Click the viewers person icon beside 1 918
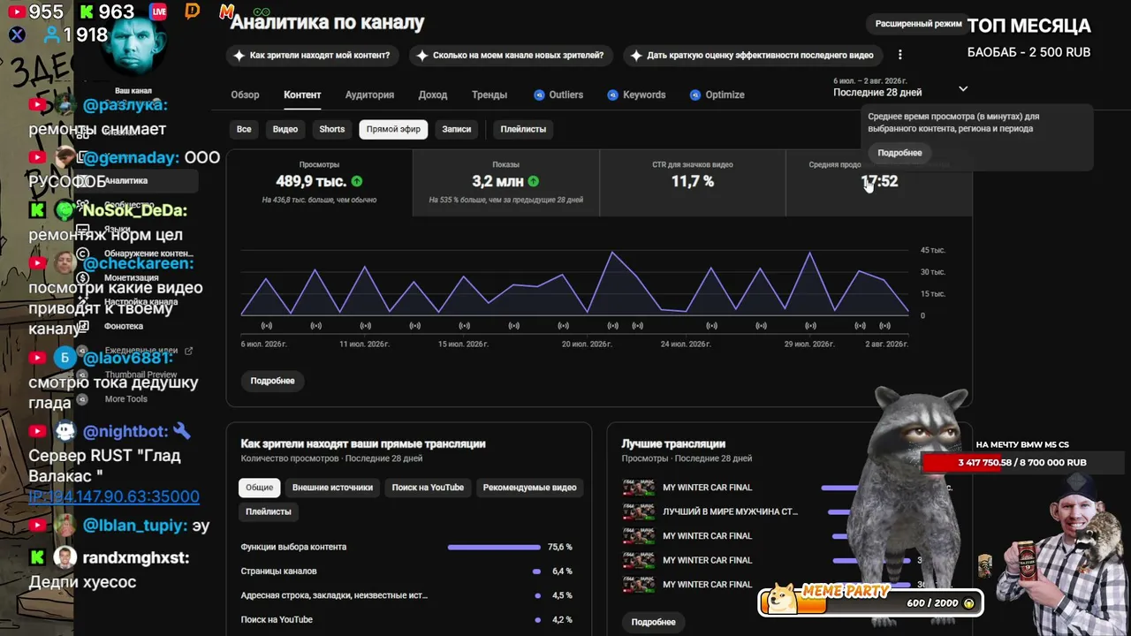The width and height of the screenshot is (1131, 636). (52, 35)
